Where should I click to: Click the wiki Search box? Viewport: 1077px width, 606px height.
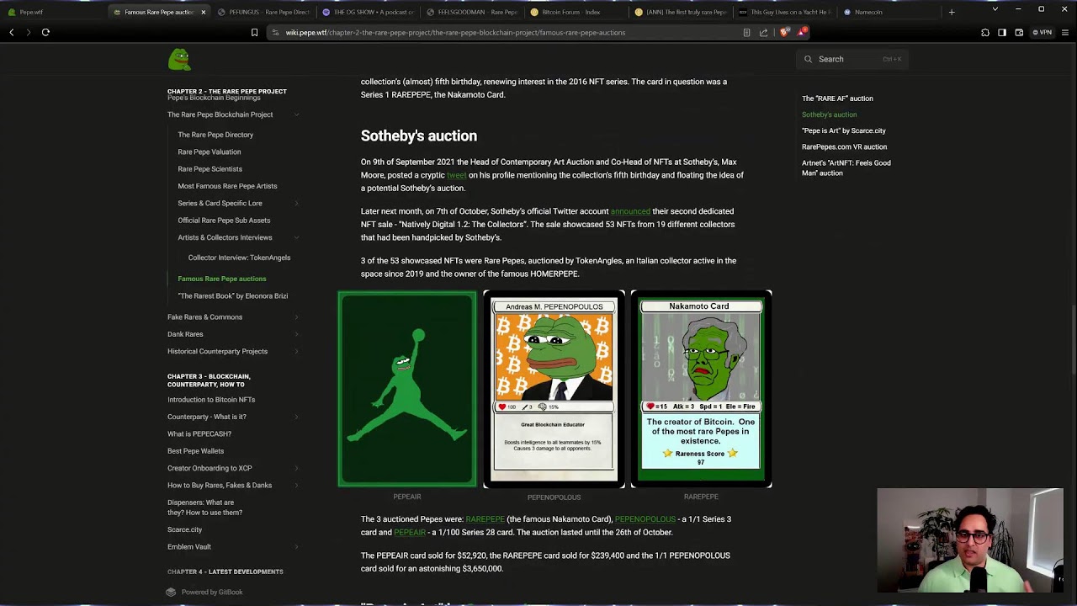852,59
